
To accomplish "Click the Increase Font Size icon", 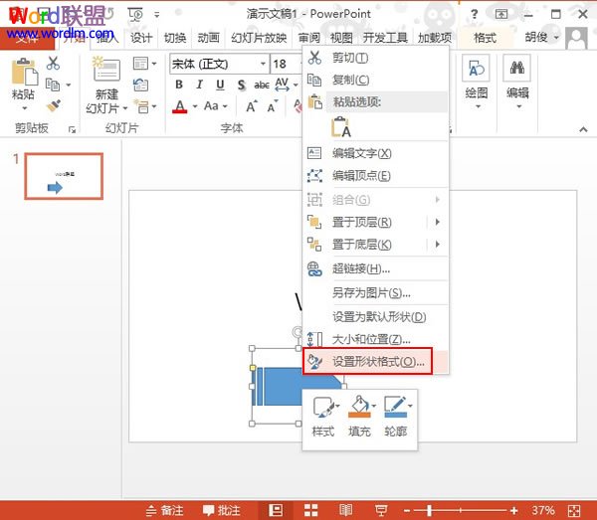I will (x=252, y=107).
